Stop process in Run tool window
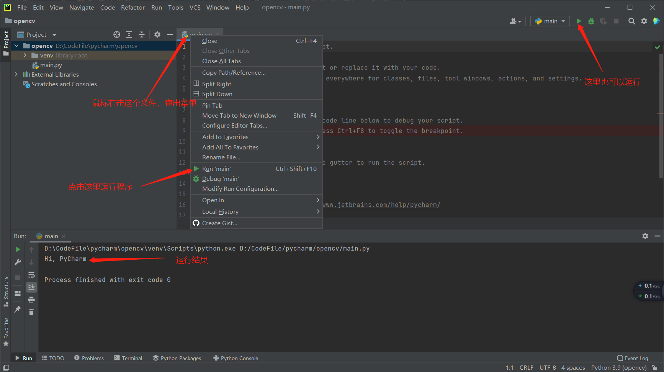This screenshot has width=664, height=372. tap(18, 277)
